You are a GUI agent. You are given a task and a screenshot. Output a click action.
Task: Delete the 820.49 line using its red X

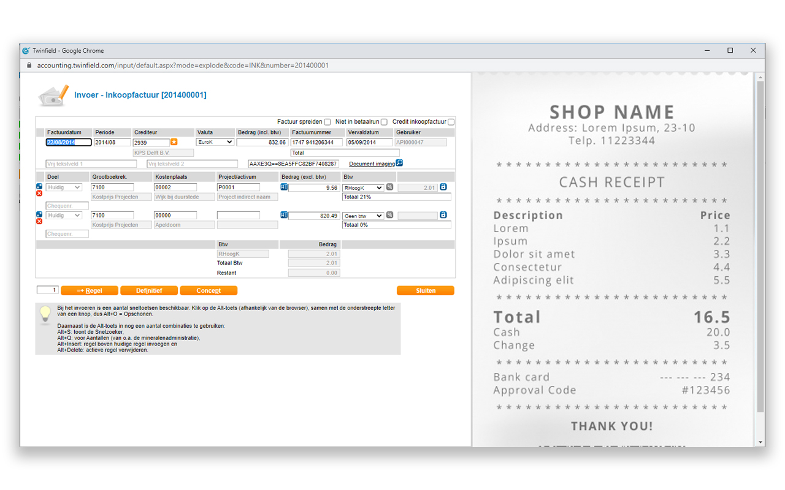[x=39, y=222]
